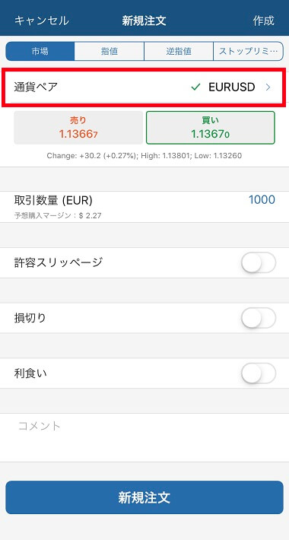The image size is (289, 540).
Task: Tap the 買い 1.13670 button
Action: pos(211,128)
